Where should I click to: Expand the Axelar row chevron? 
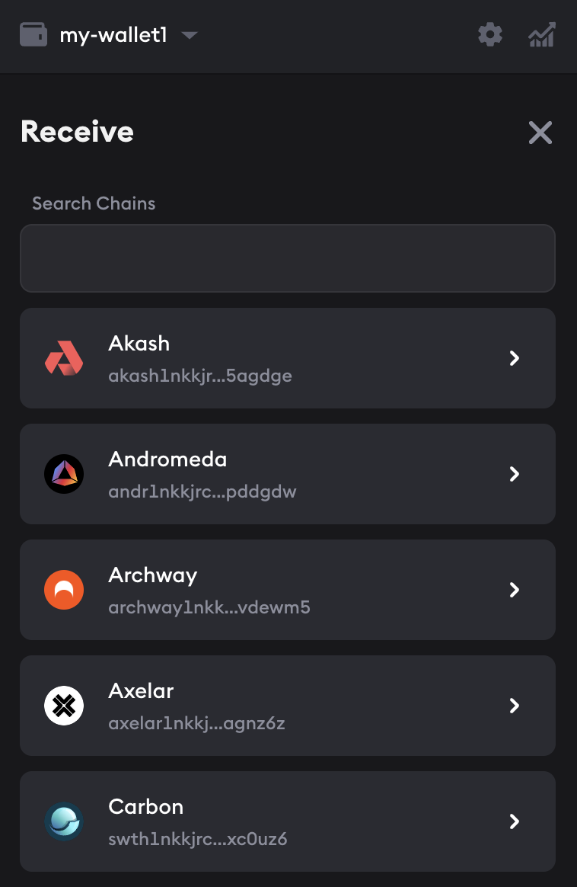tap(515, 706)
